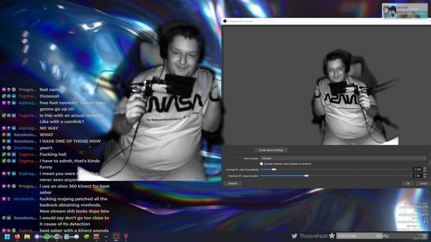431x242 pixels.
Task: Open the Kinect stream dropdown
Action: pos(343,159)
